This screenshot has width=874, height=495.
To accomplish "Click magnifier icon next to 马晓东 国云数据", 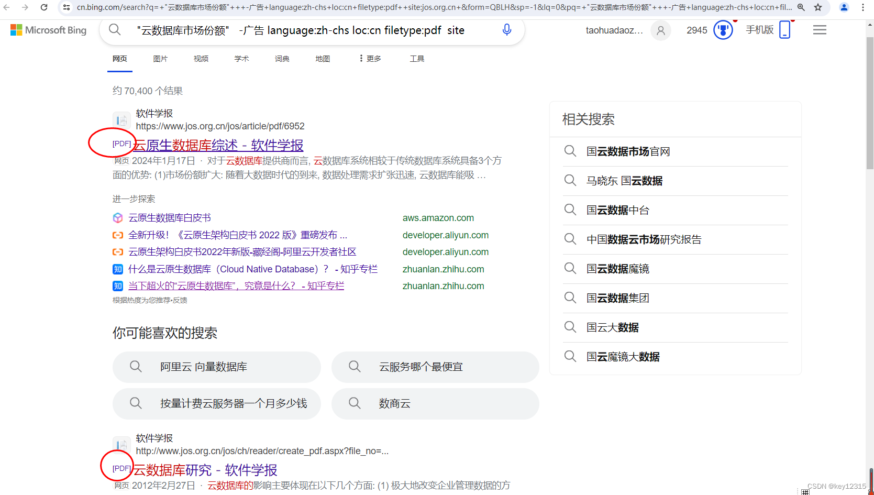I will click(x=570, y=181).
